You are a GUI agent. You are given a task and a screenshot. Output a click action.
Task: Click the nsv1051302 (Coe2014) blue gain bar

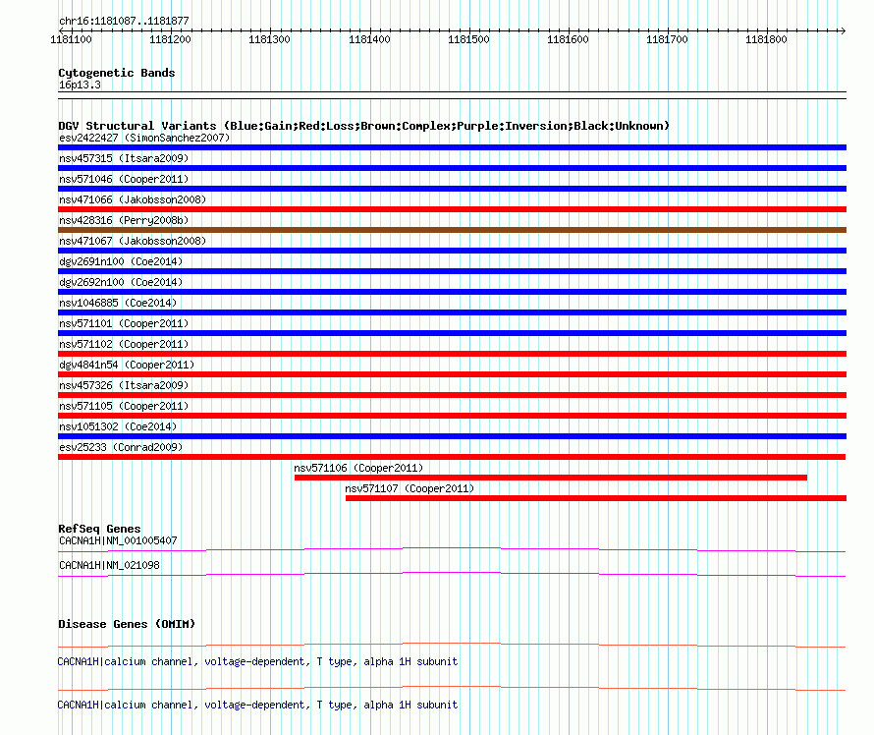click(452, 436)
